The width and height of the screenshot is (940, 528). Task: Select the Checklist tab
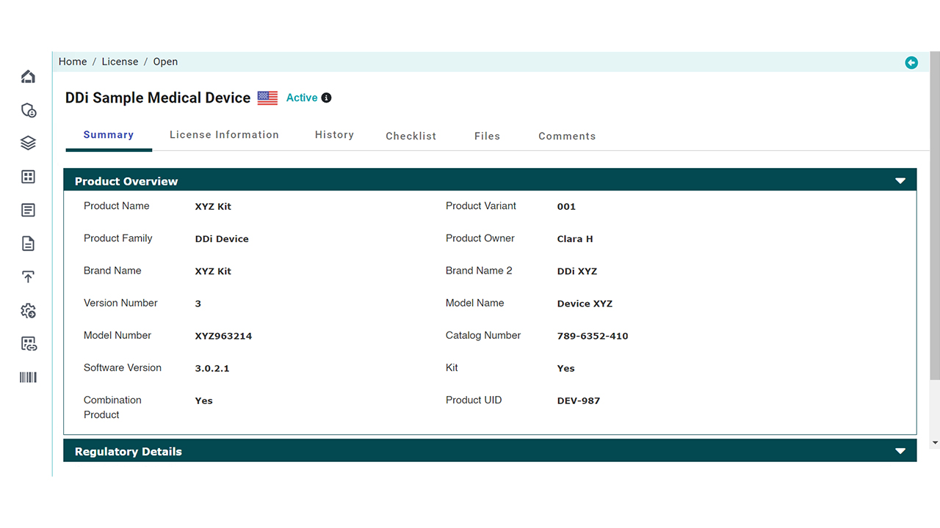411,136
